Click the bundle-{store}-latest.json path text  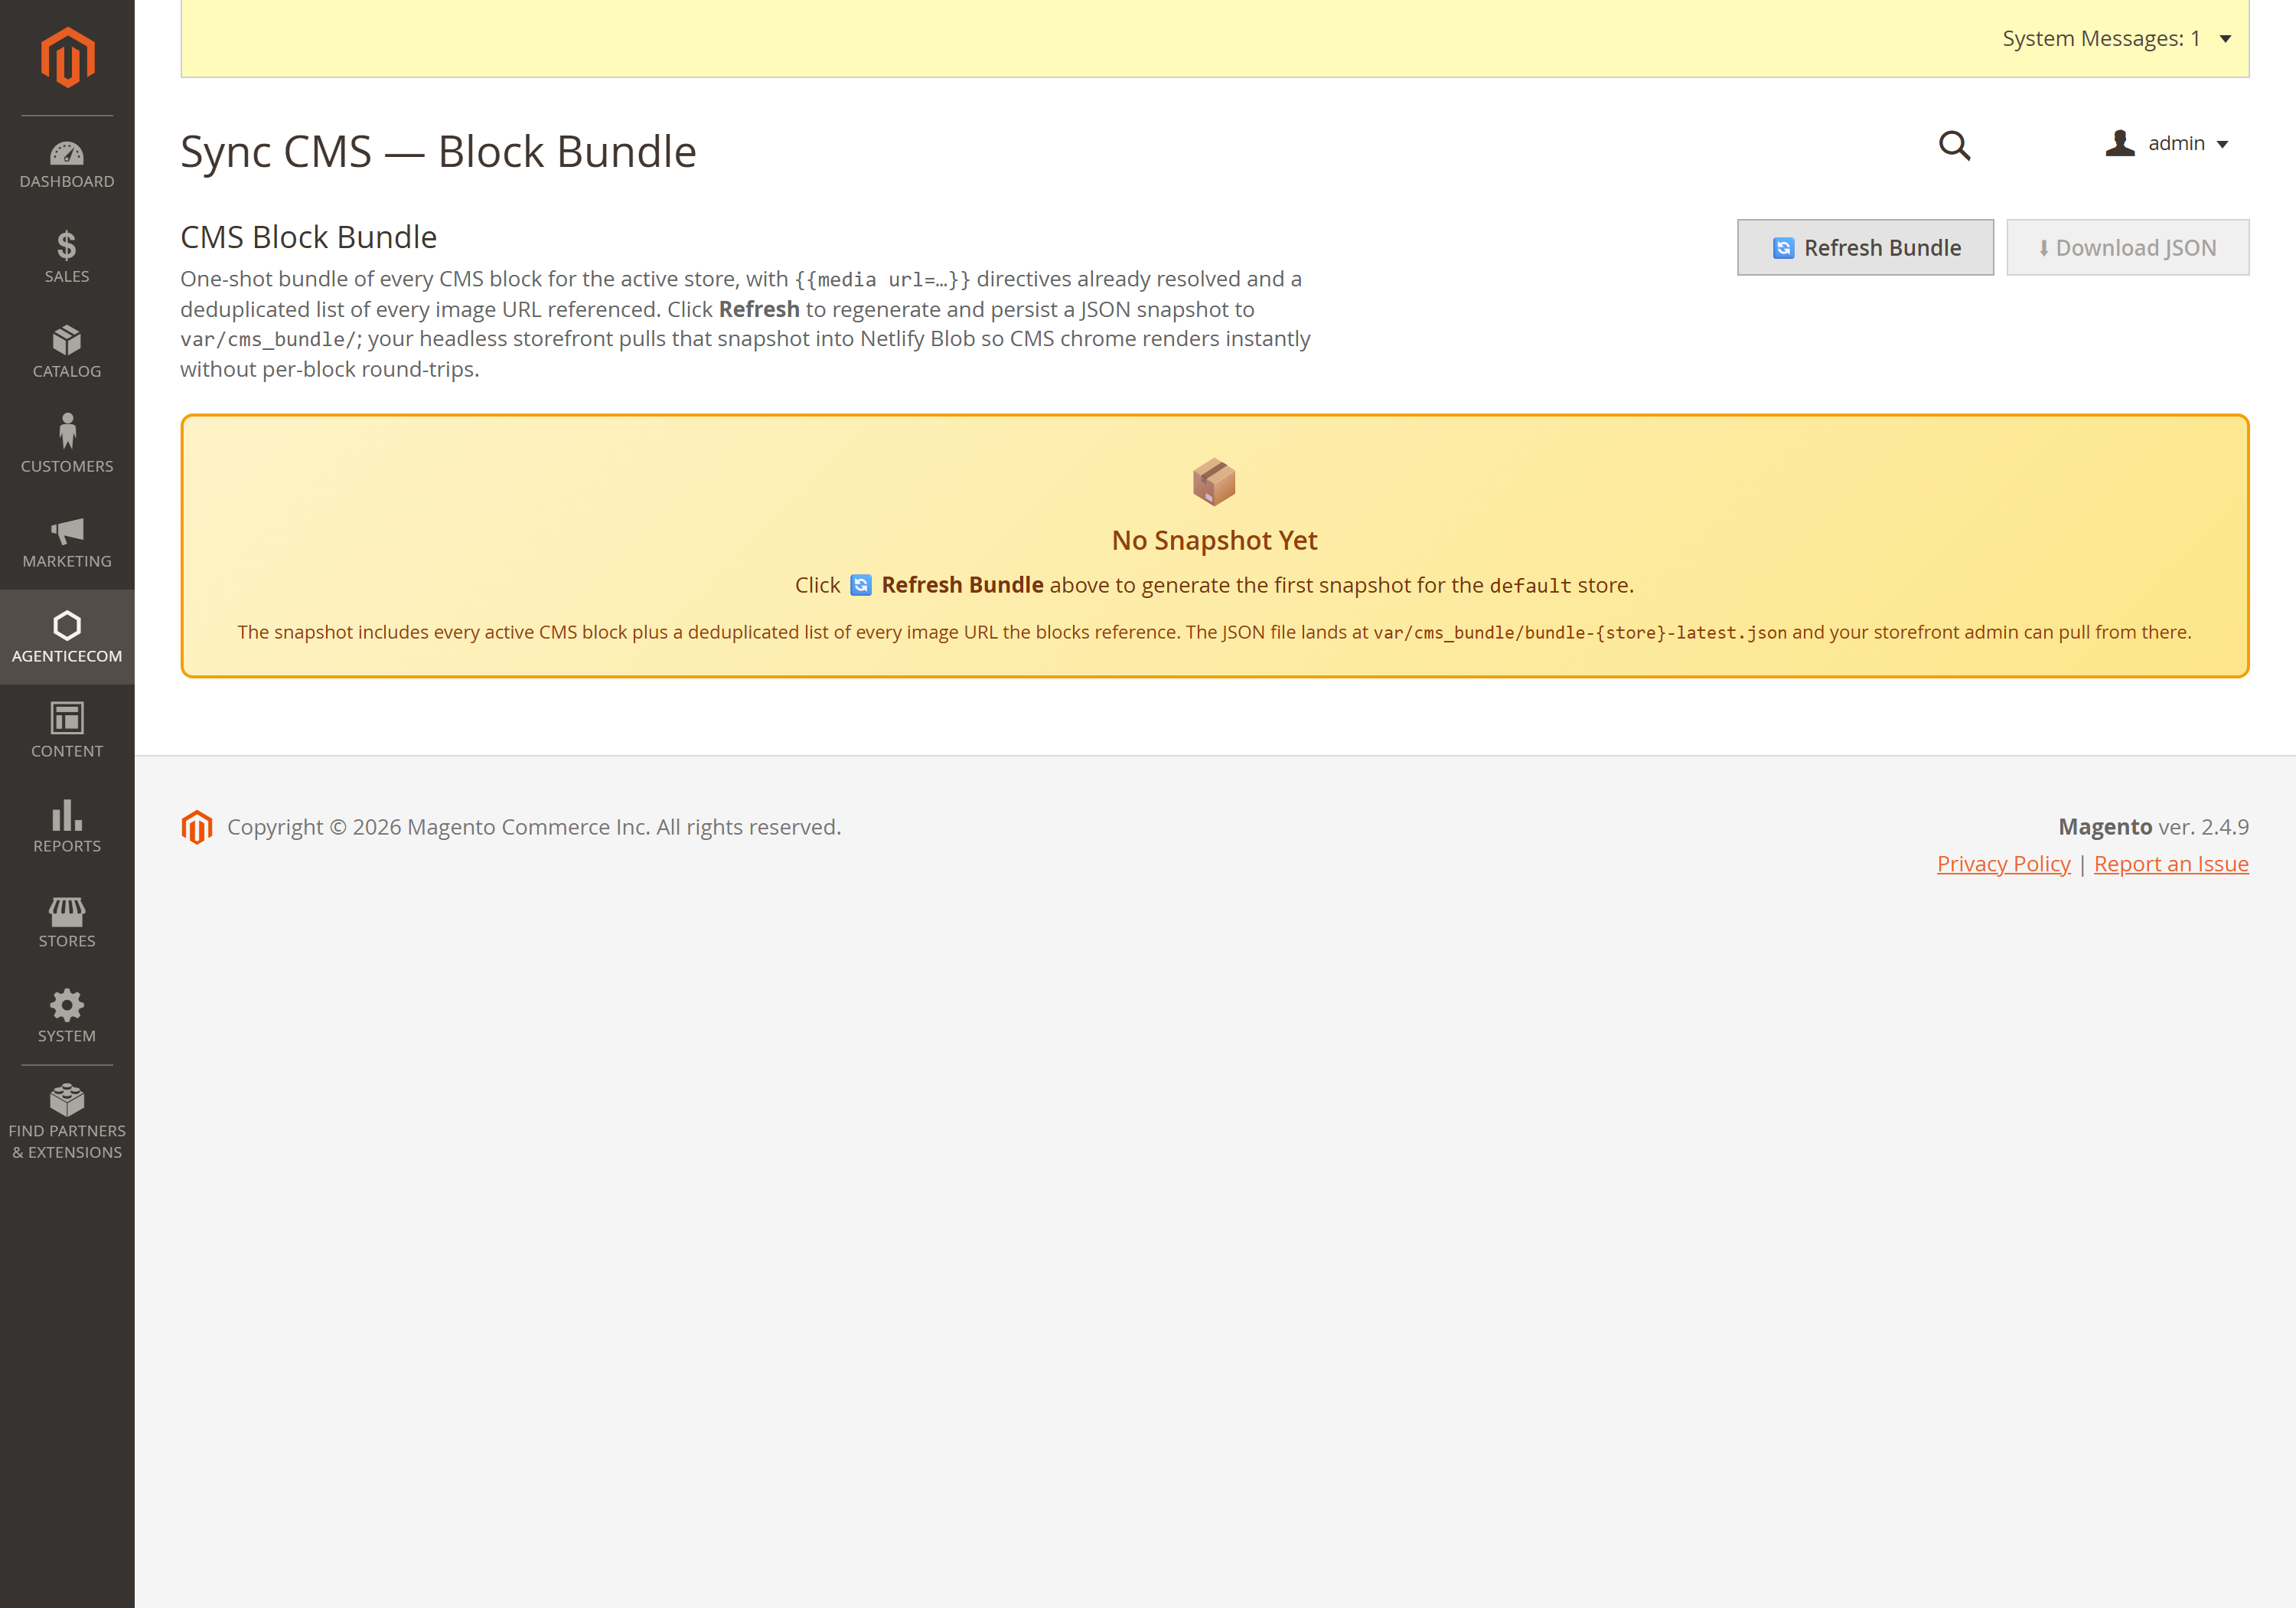1580,632
